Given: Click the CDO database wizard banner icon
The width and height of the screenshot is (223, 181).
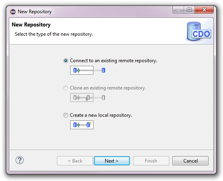Looking at the screenshot, I should click(199, 31).
